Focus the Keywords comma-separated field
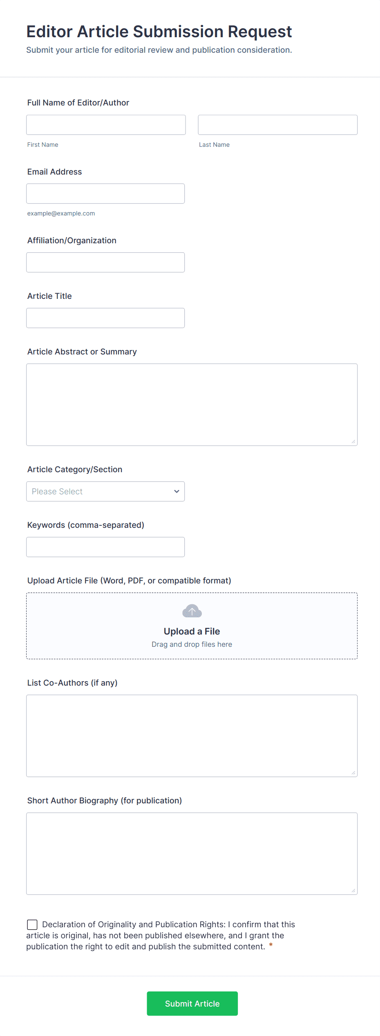 pos(105,547)
